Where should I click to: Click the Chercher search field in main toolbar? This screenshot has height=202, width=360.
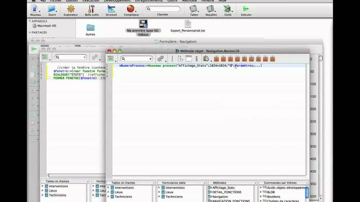click(163, 9)
